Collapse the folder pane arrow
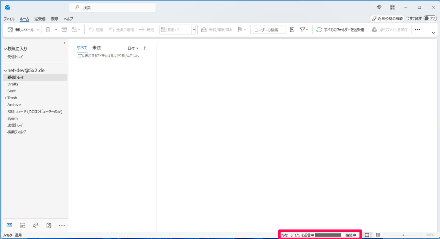Image resolution: width=440 pixels, height=239 pixels. [65, 43]
